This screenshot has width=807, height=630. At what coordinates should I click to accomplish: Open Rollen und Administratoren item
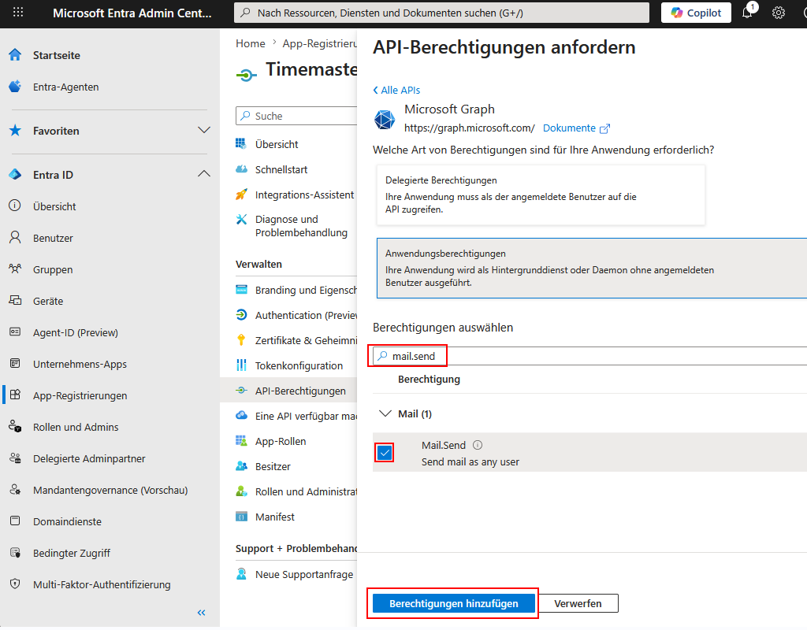307,491
